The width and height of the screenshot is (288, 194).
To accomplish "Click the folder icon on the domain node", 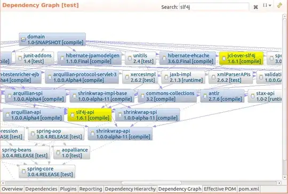I will tap(23, 39).
